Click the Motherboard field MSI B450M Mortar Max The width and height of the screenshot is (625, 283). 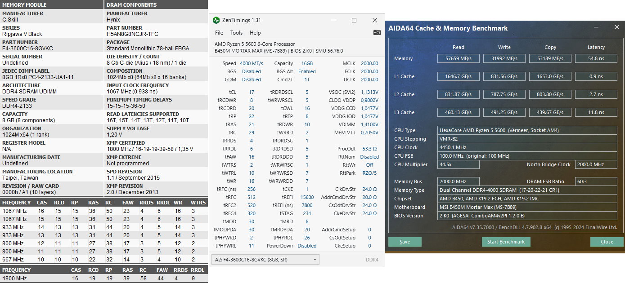point(527,207)
